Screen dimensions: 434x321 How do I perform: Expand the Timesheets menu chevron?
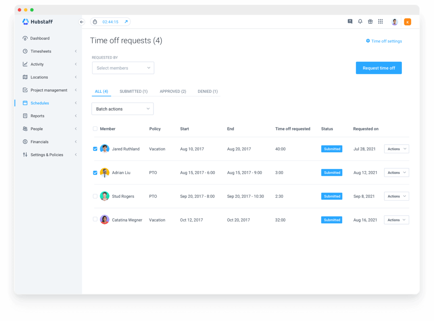(x=76, y=51)
